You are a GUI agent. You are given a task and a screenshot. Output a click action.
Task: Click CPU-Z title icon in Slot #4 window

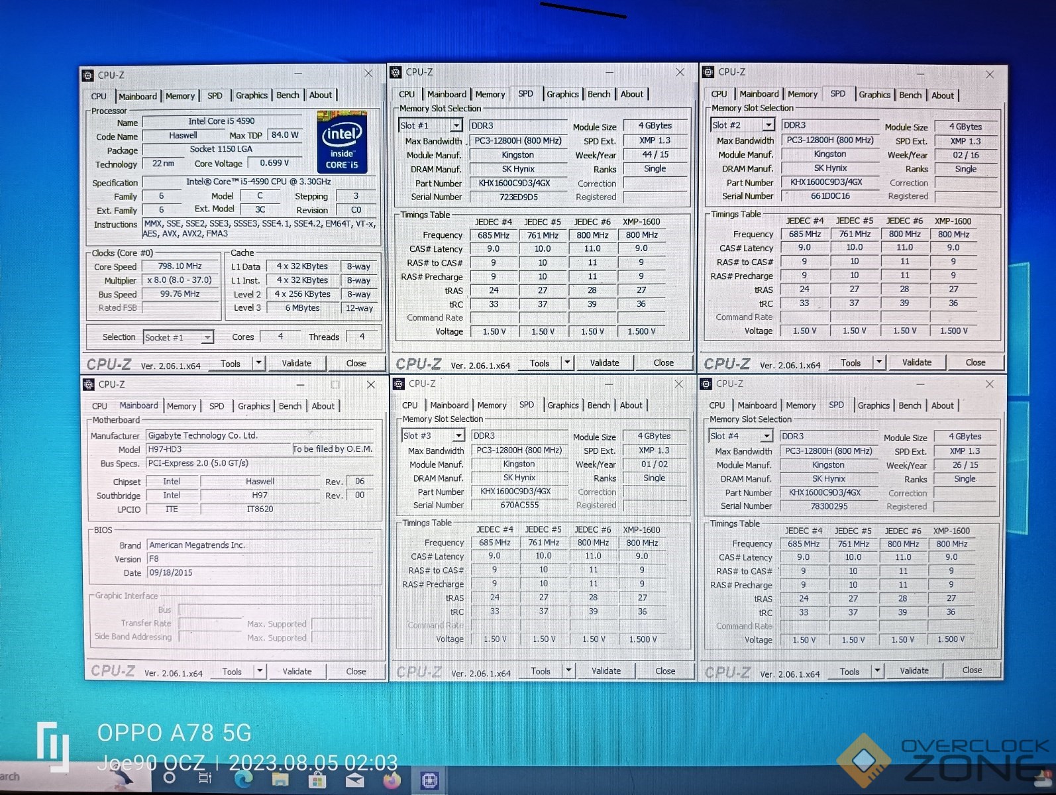(x=707, y=384)
